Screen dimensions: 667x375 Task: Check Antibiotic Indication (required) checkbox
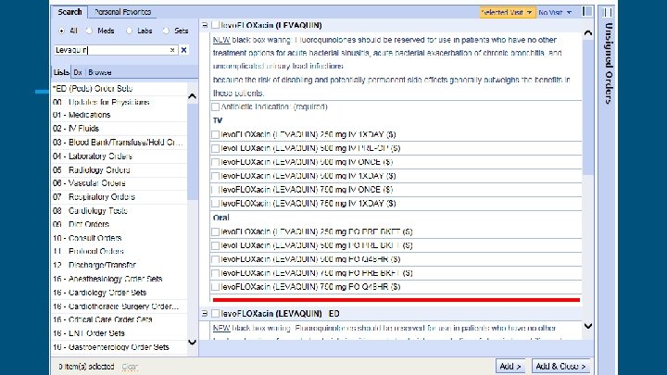pyautogui.click(x=216, y=106)
